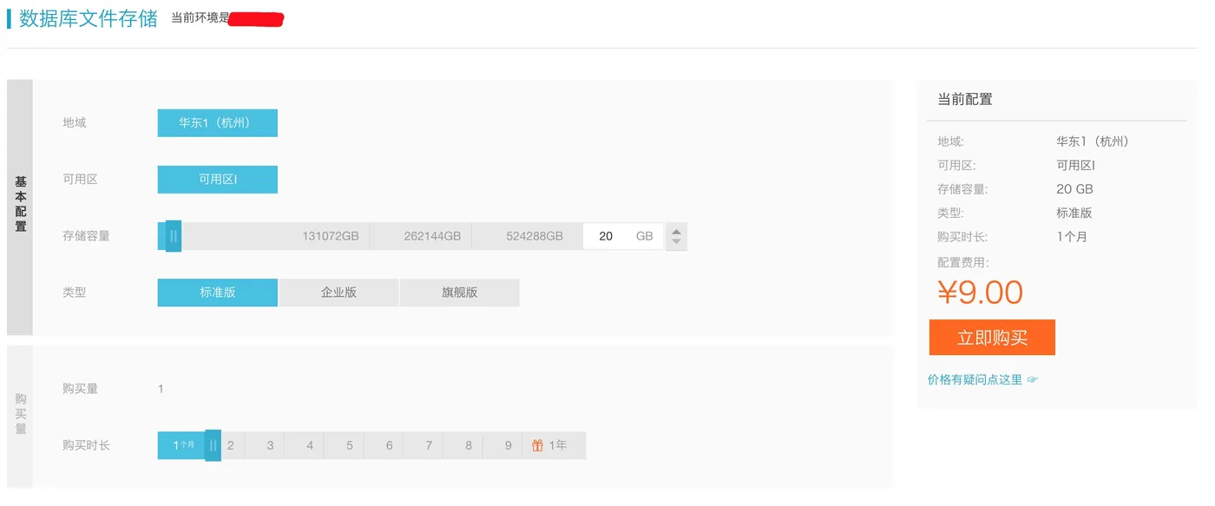Click 20 GB value in current configuration

(x=1074, y=189)
